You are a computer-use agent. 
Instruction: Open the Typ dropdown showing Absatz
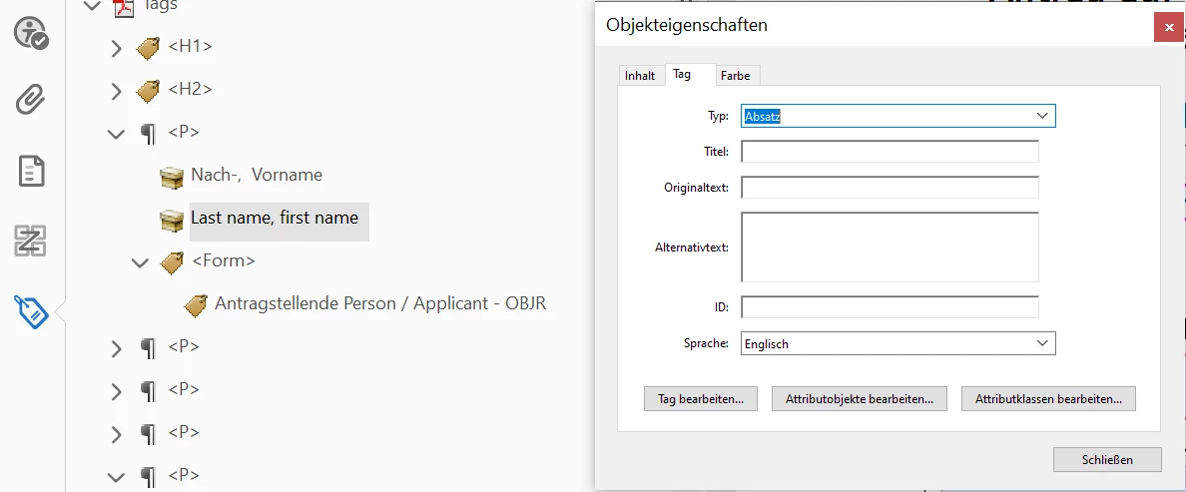(x=897, y=116)
